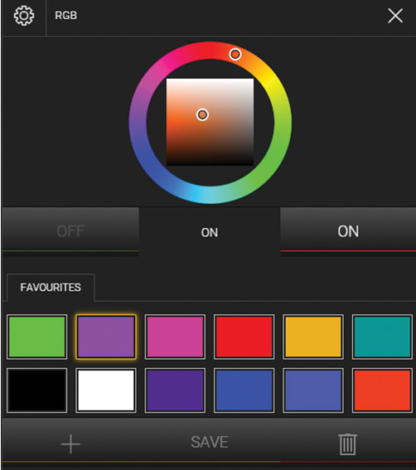The height and width of the screenshot is (470, 416).
Task: Switch to the FAVOURITES tab
Action: click(51, 287)
